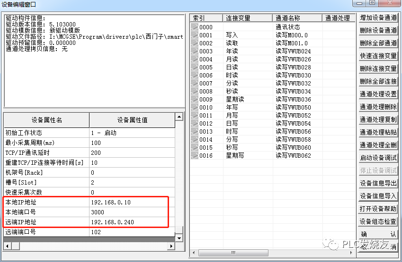Edit 本地端口号 value 3000
The height and width of the screenshot is (262, 402).
pos(132,212)
